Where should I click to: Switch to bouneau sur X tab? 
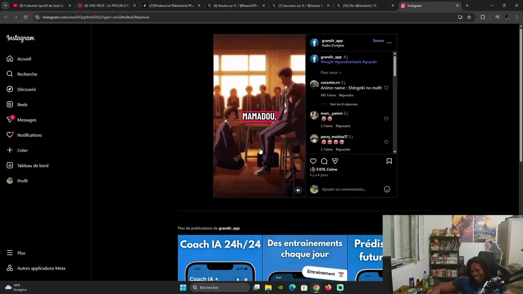[300, 6]
